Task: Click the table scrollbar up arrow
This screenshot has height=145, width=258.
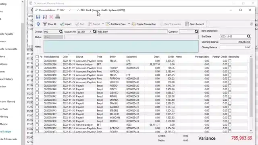Action: pyautogui.click(x=251, y=56)
